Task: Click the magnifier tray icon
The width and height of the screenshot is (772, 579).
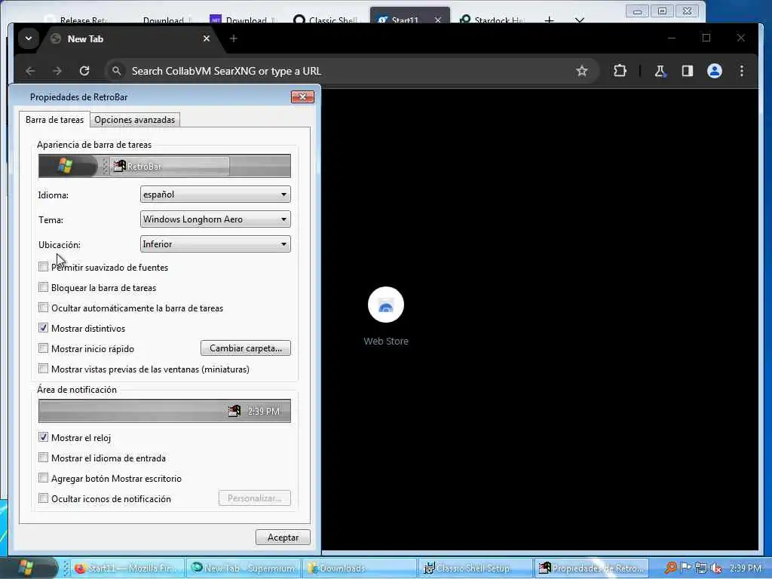Action: [669, 568]
